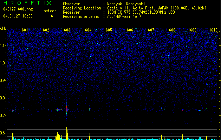Viewport: 221px width, 140px height.
Task: Click the 1604 time marker
Action: [87, 30]
